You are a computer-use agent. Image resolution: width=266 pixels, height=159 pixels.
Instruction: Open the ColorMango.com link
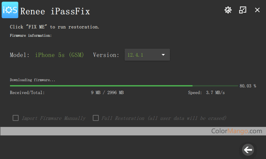coord(236,131)
